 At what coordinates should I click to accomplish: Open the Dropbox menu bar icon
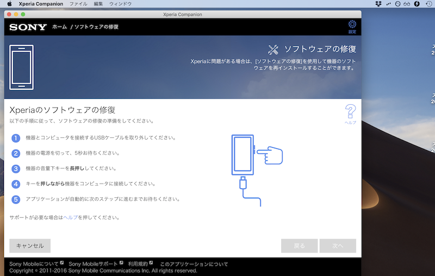coord(378,4)
